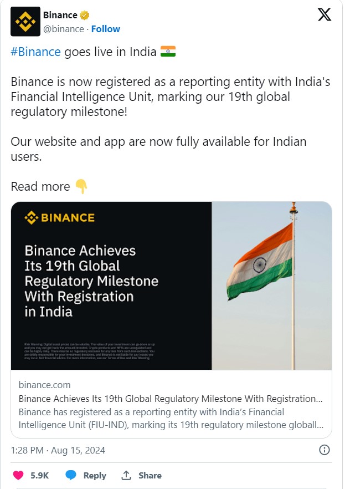
Task: Open the tweet timestamp Aug 15, 2024
Action: pyautogui.click(x=58, y=450)
